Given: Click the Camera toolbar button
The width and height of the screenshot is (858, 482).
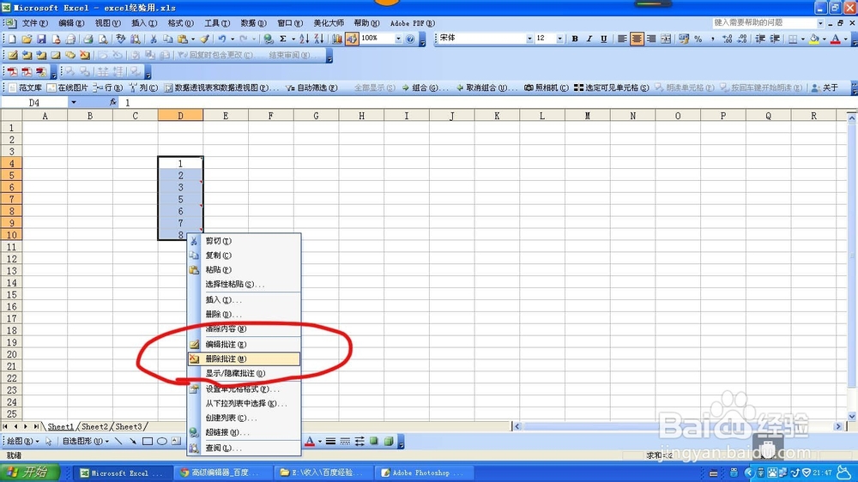Looking at the screenshot, I should click(546, 87).
